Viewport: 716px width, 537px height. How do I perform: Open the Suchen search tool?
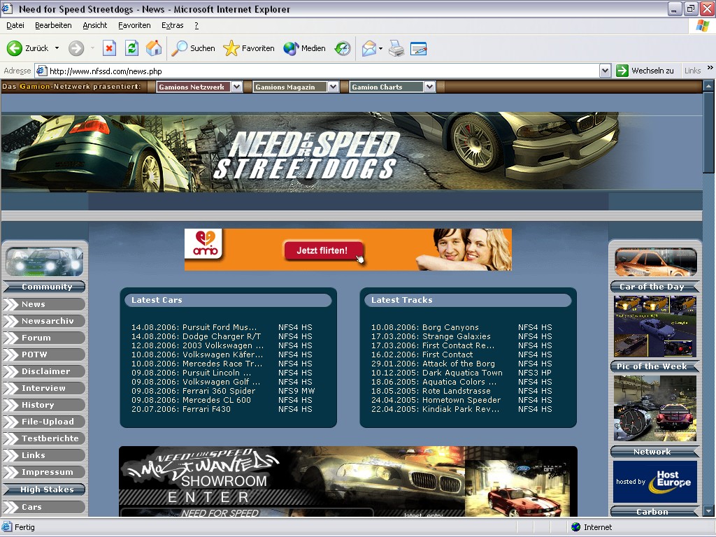194,48
